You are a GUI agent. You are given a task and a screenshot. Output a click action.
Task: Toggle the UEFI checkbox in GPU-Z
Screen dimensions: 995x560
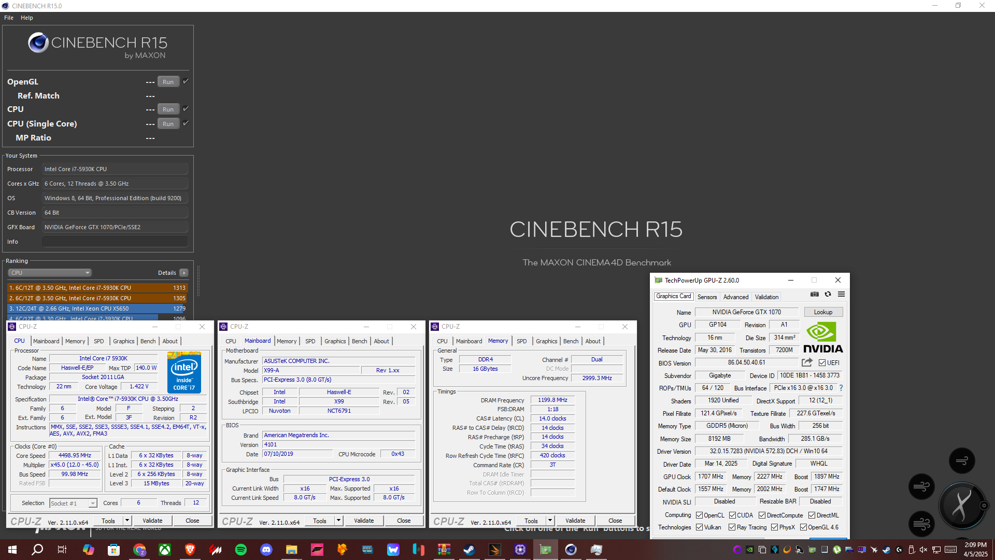[x=822, y=363]
